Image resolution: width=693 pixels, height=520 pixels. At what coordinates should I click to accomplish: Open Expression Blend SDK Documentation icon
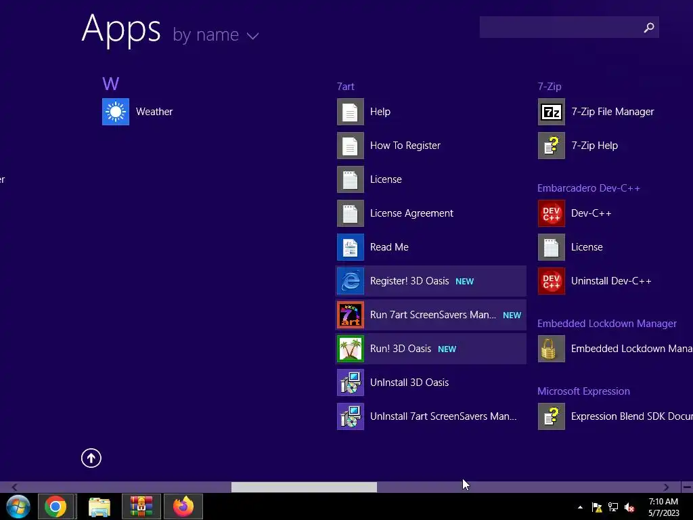[551, 416]
